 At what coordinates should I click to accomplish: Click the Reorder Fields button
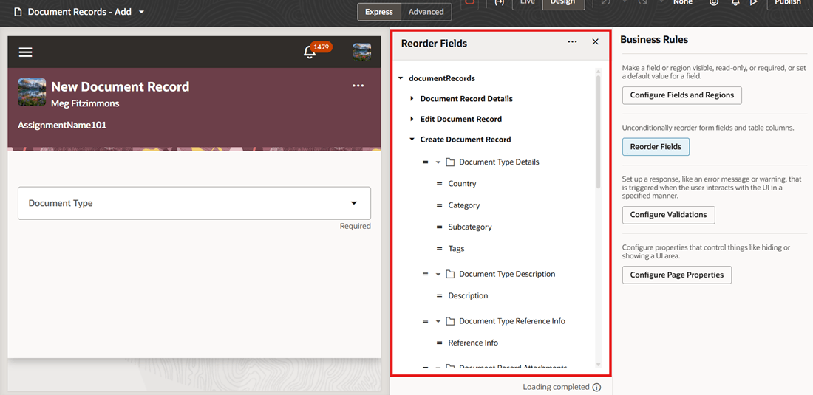coord(656,147)
